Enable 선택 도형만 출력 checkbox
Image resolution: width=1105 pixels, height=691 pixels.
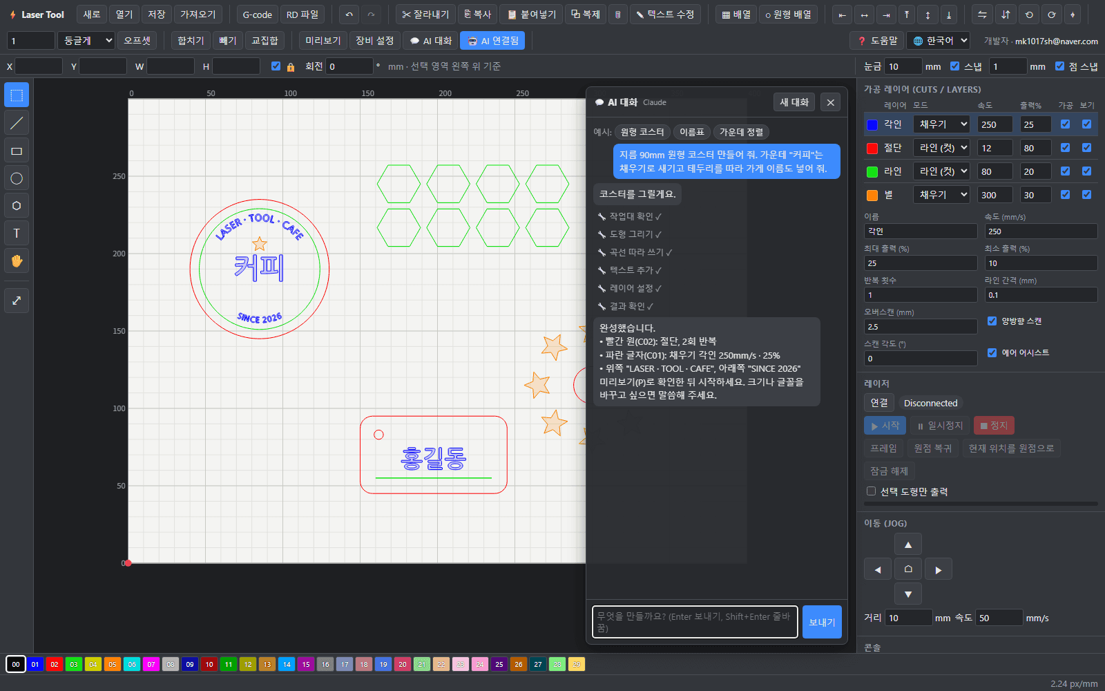[x=871, y=491]
